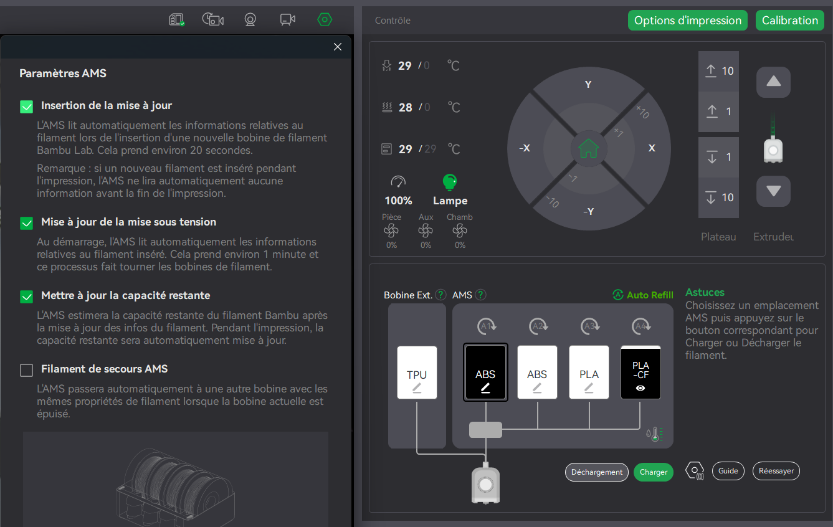Close the Paramètres AMS panel
Image resolution: width=833 pixels, height=527 pixels.
tap(338, 47)
